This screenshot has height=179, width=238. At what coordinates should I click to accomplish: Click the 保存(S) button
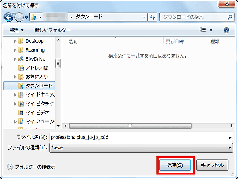click(x=175, y=165)
